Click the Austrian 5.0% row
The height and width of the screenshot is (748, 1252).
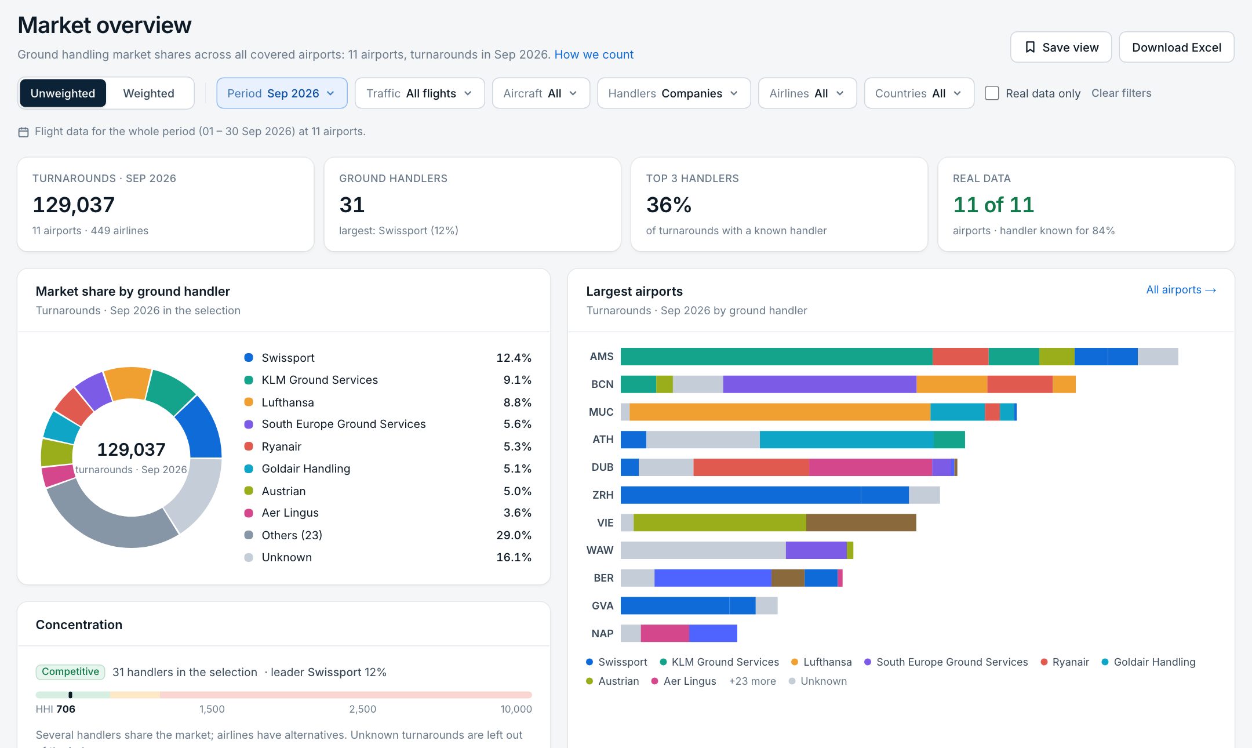[x=388, y=491]
